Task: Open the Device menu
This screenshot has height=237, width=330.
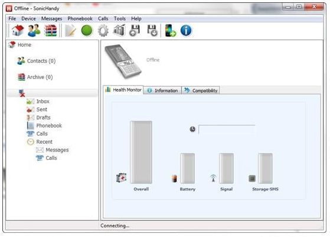Action: [28, 19]
